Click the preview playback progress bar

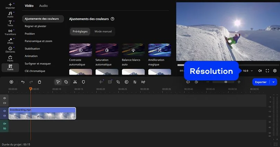(228, 65)
